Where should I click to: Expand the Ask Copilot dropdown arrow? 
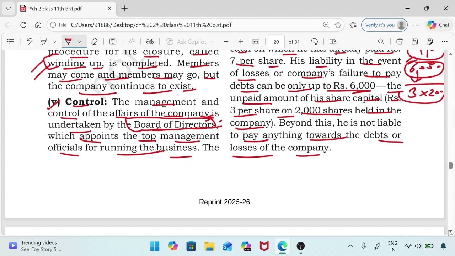(x=212, y=42)
